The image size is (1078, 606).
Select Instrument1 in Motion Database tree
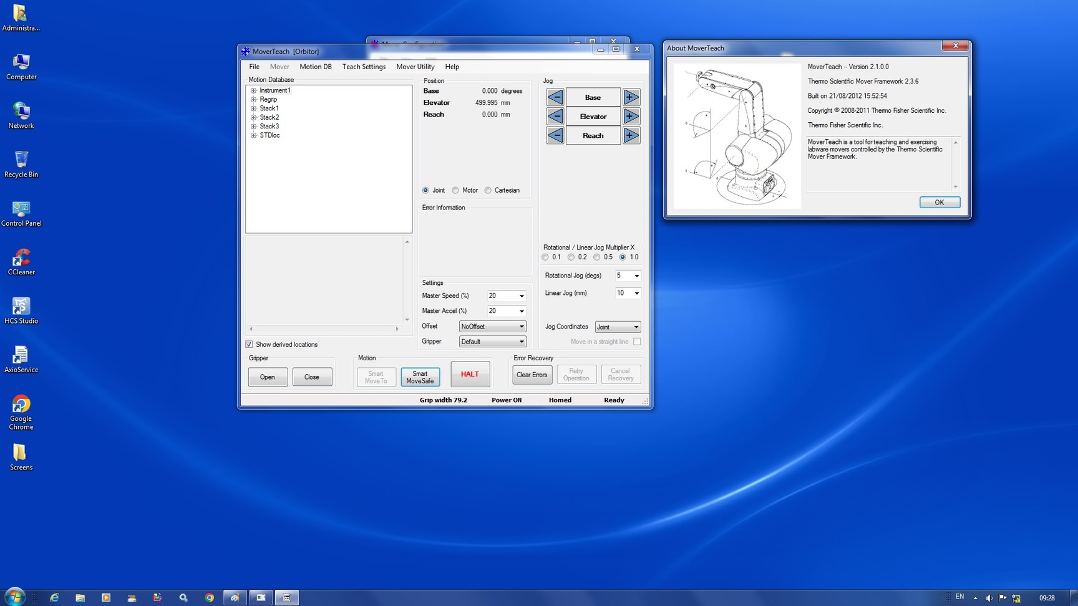pyautogui.click(x=275, y=90)
